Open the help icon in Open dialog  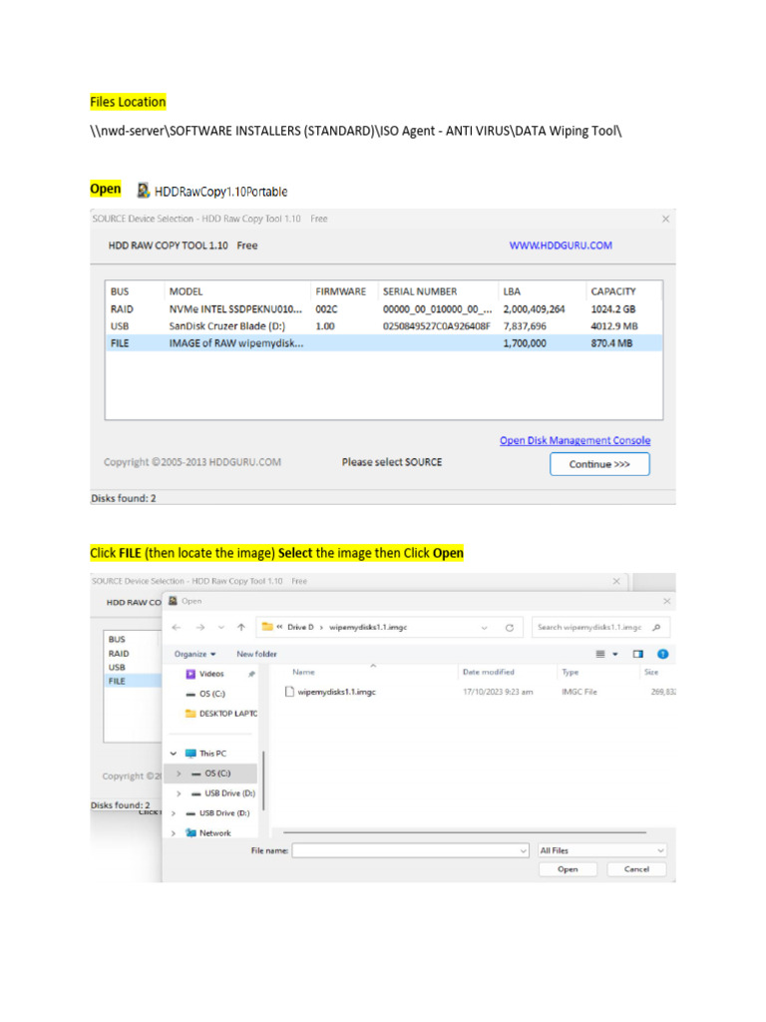pyautogui.click(x=662, y=654)
